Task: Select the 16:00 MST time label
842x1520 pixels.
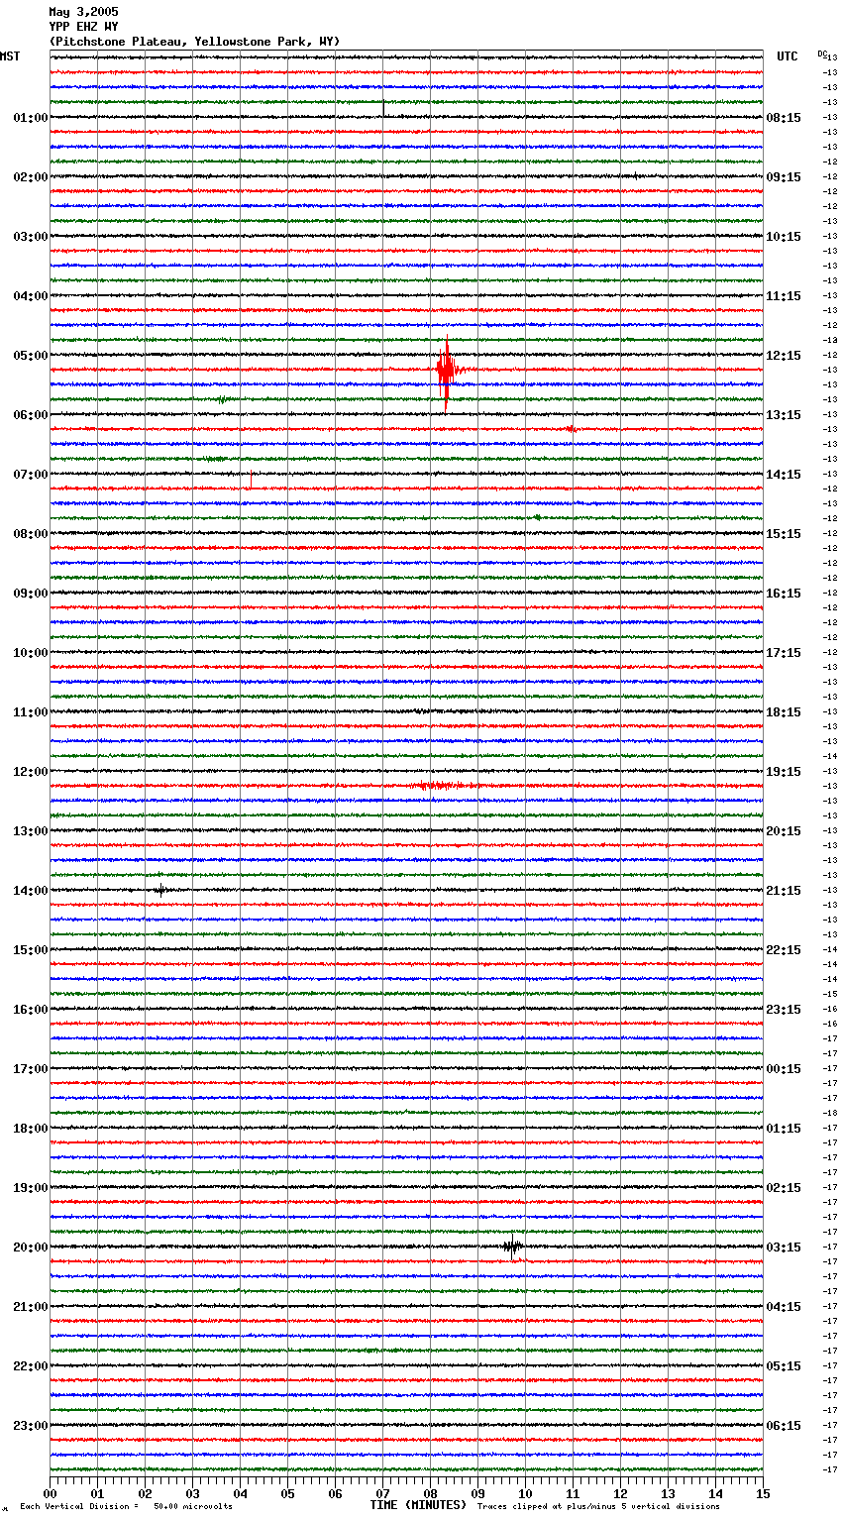Action: pyautogui.click(x=31, y=1010)
